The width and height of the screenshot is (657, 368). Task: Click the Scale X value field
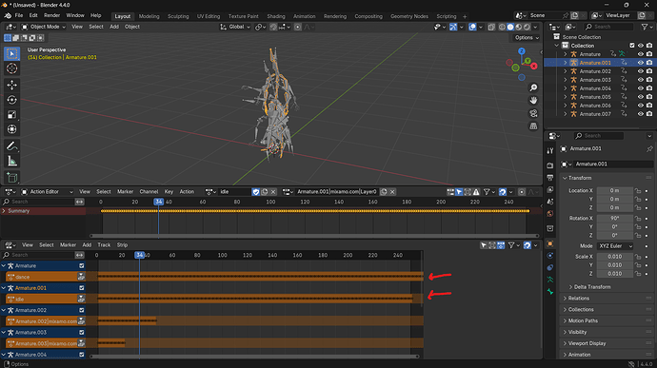pos(615,257)
